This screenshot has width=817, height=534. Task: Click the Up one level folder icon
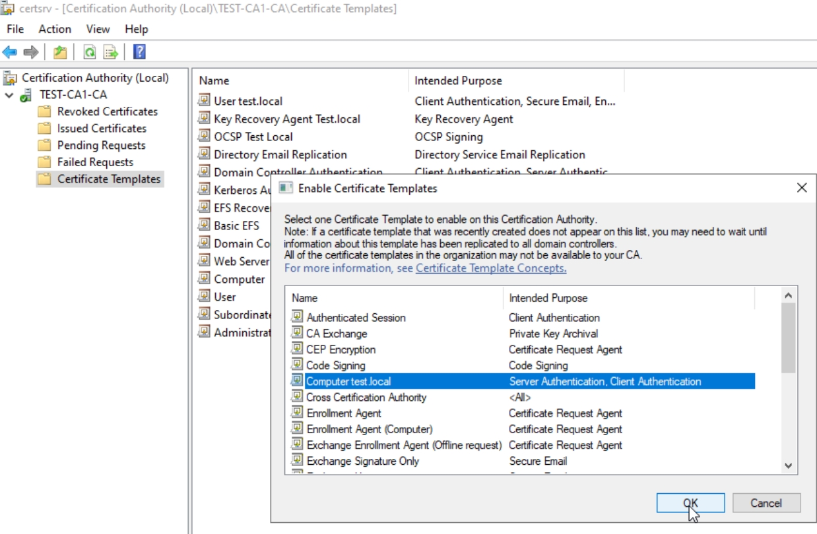coord(60,52)
